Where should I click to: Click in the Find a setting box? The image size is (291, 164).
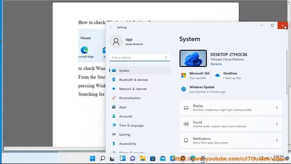coord(140,58)
